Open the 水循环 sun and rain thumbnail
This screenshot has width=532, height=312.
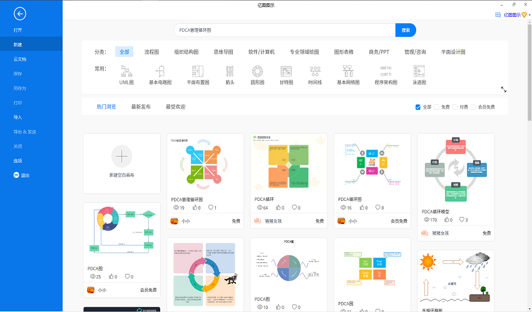coord(456,278)
